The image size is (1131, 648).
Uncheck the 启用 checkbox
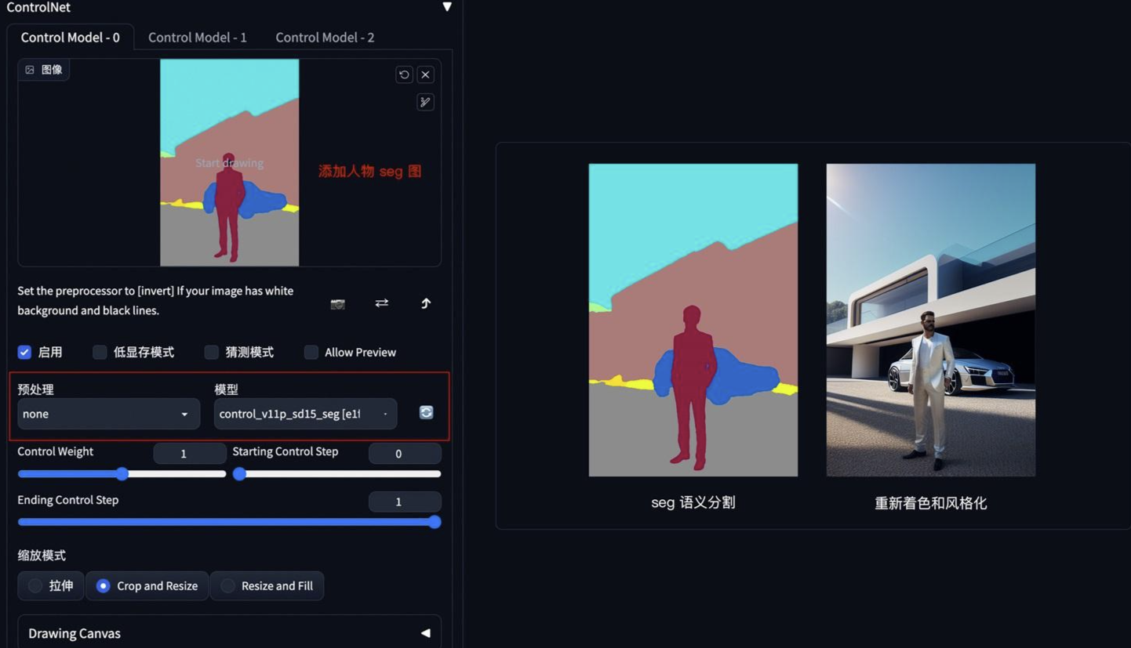pos(25,352)
